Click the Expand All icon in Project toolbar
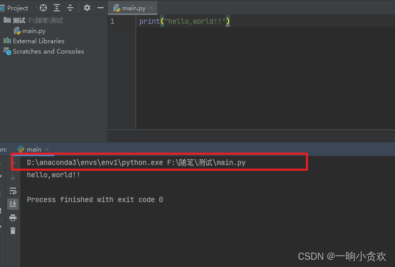 [57, 8]
